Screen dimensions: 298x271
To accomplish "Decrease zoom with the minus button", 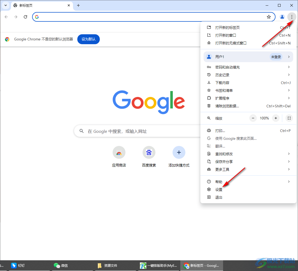I will [x=253, y=118].
